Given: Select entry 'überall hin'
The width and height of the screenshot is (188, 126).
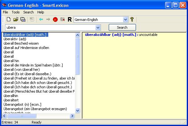Looking at the screenshot, I should click(x=11, y=61).
